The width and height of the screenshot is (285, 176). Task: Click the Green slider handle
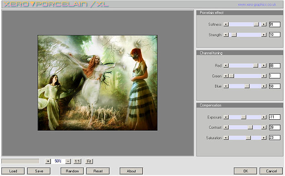[x=231, y=76]
